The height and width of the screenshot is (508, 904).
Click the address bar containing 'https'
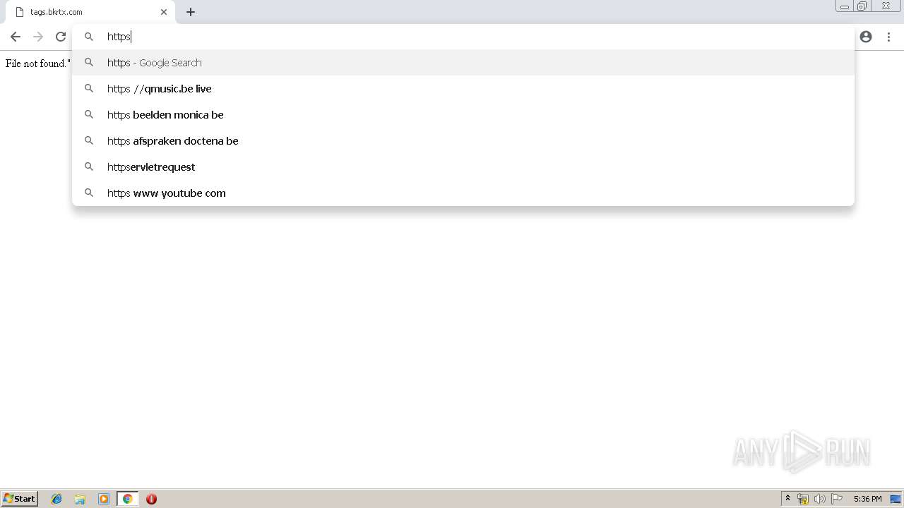(x=463, y=37)
